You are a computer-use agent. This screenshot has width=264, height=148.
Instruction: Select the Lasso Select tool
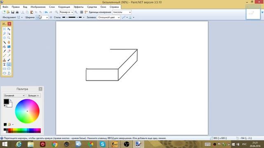(x=5, y=33)
